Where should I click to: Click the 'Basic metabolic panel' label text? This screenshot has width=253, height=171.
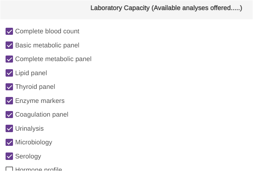click(x=47, y=45)
